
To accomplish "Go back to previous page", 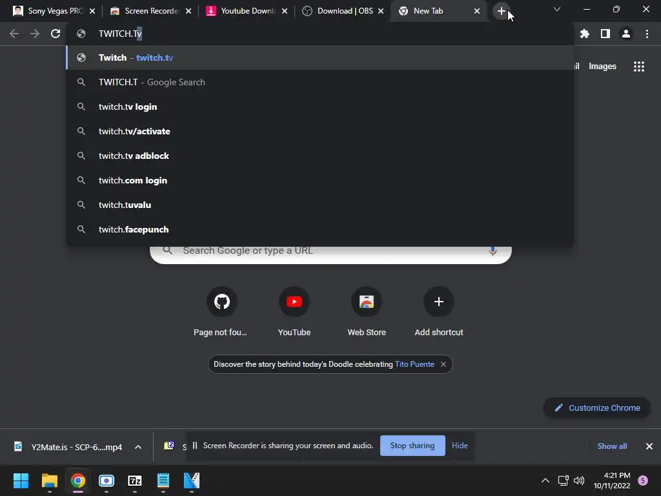I will pos(14,34).
